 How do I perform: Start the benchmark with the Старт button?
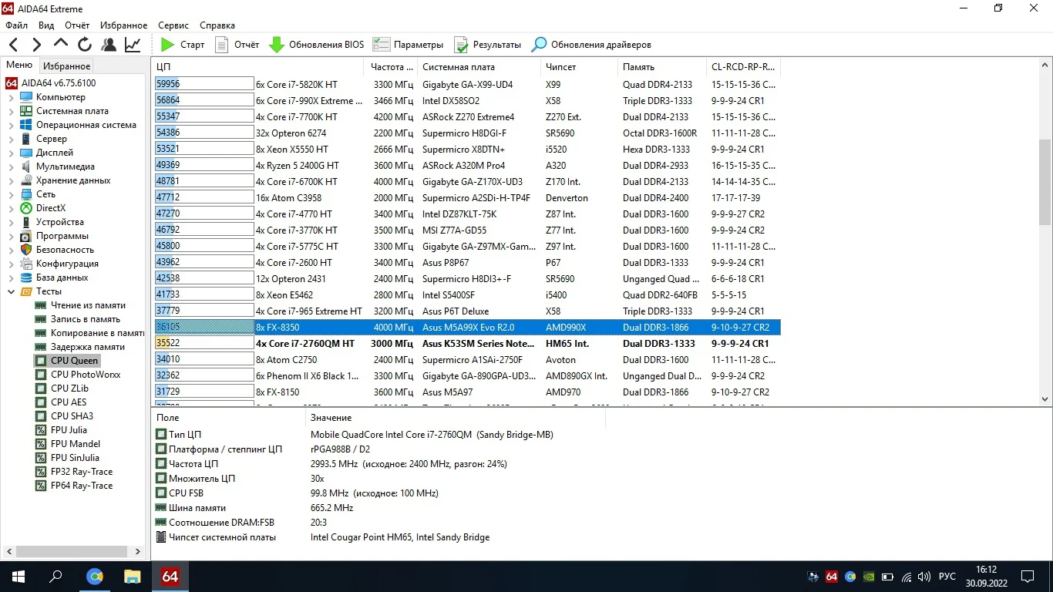183,45
